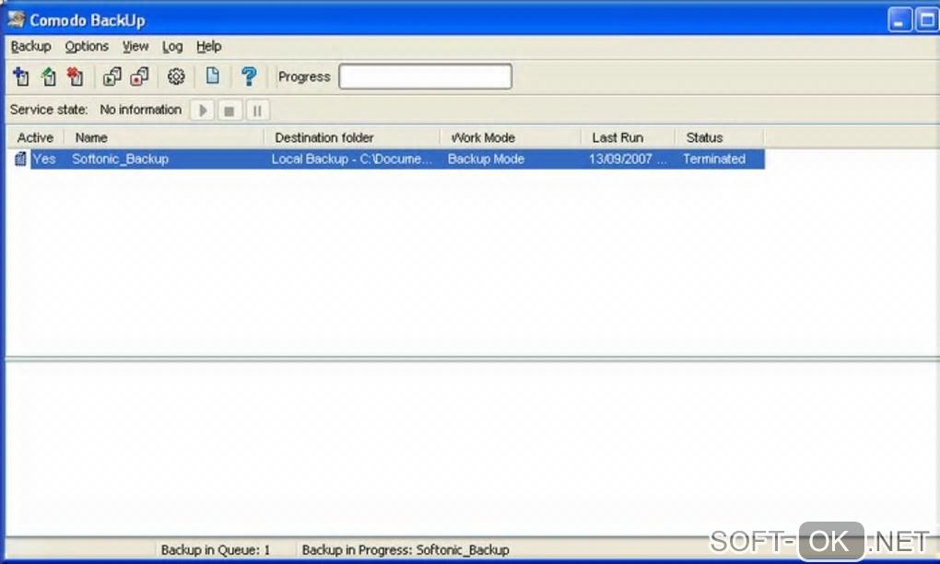This screenshot has height=564, width=940.
Task: Open settings via the gear icon
Action: tap(176, 76)
